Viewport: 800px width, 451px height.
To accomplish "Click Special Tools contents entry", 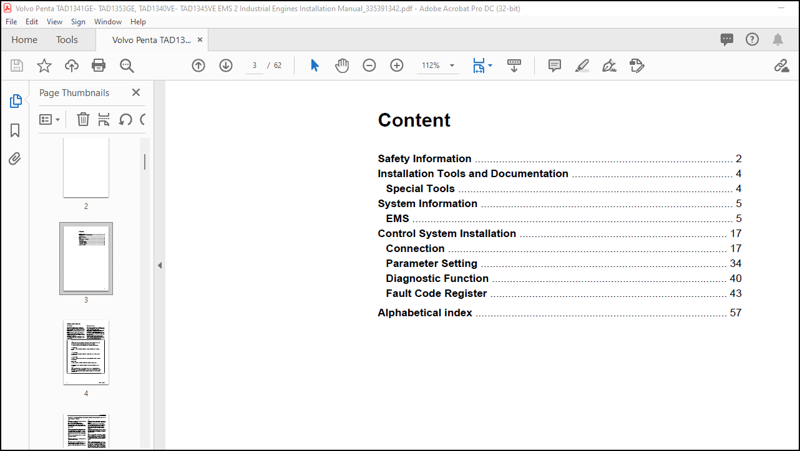I will [x=563, y=188].
